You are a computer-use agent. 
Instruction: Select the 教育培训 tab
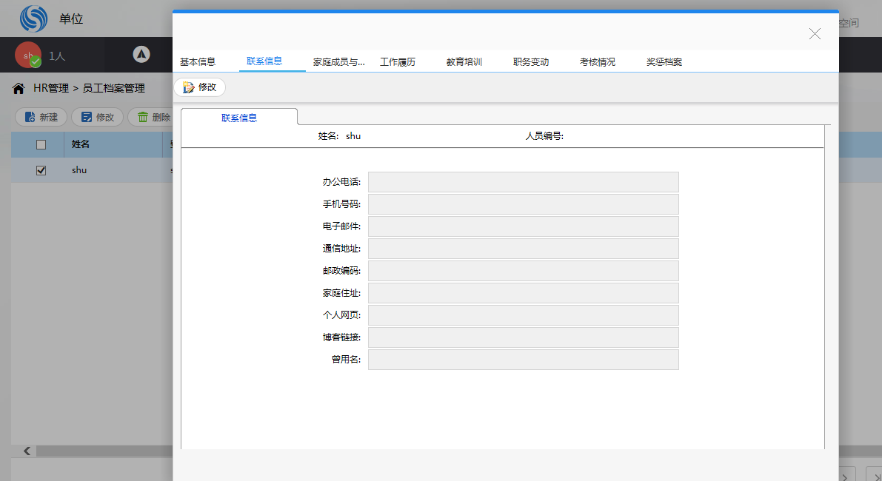pyautogui.click(x=464, y=62)
